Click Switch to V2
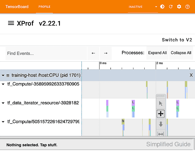The height and width of the screenshot is (151, 195). tap(177, 40)
